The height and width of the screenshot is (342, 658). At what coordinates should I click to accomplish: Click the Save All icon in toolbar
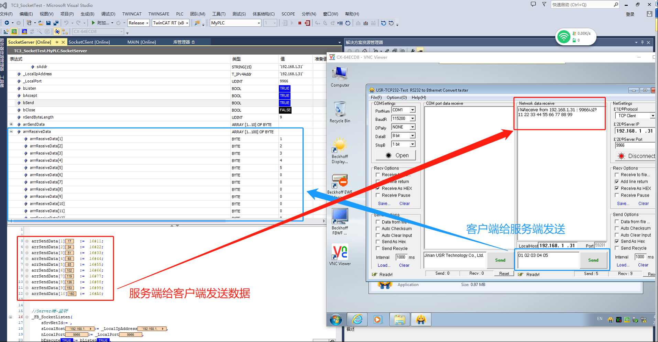coord(56,23)
